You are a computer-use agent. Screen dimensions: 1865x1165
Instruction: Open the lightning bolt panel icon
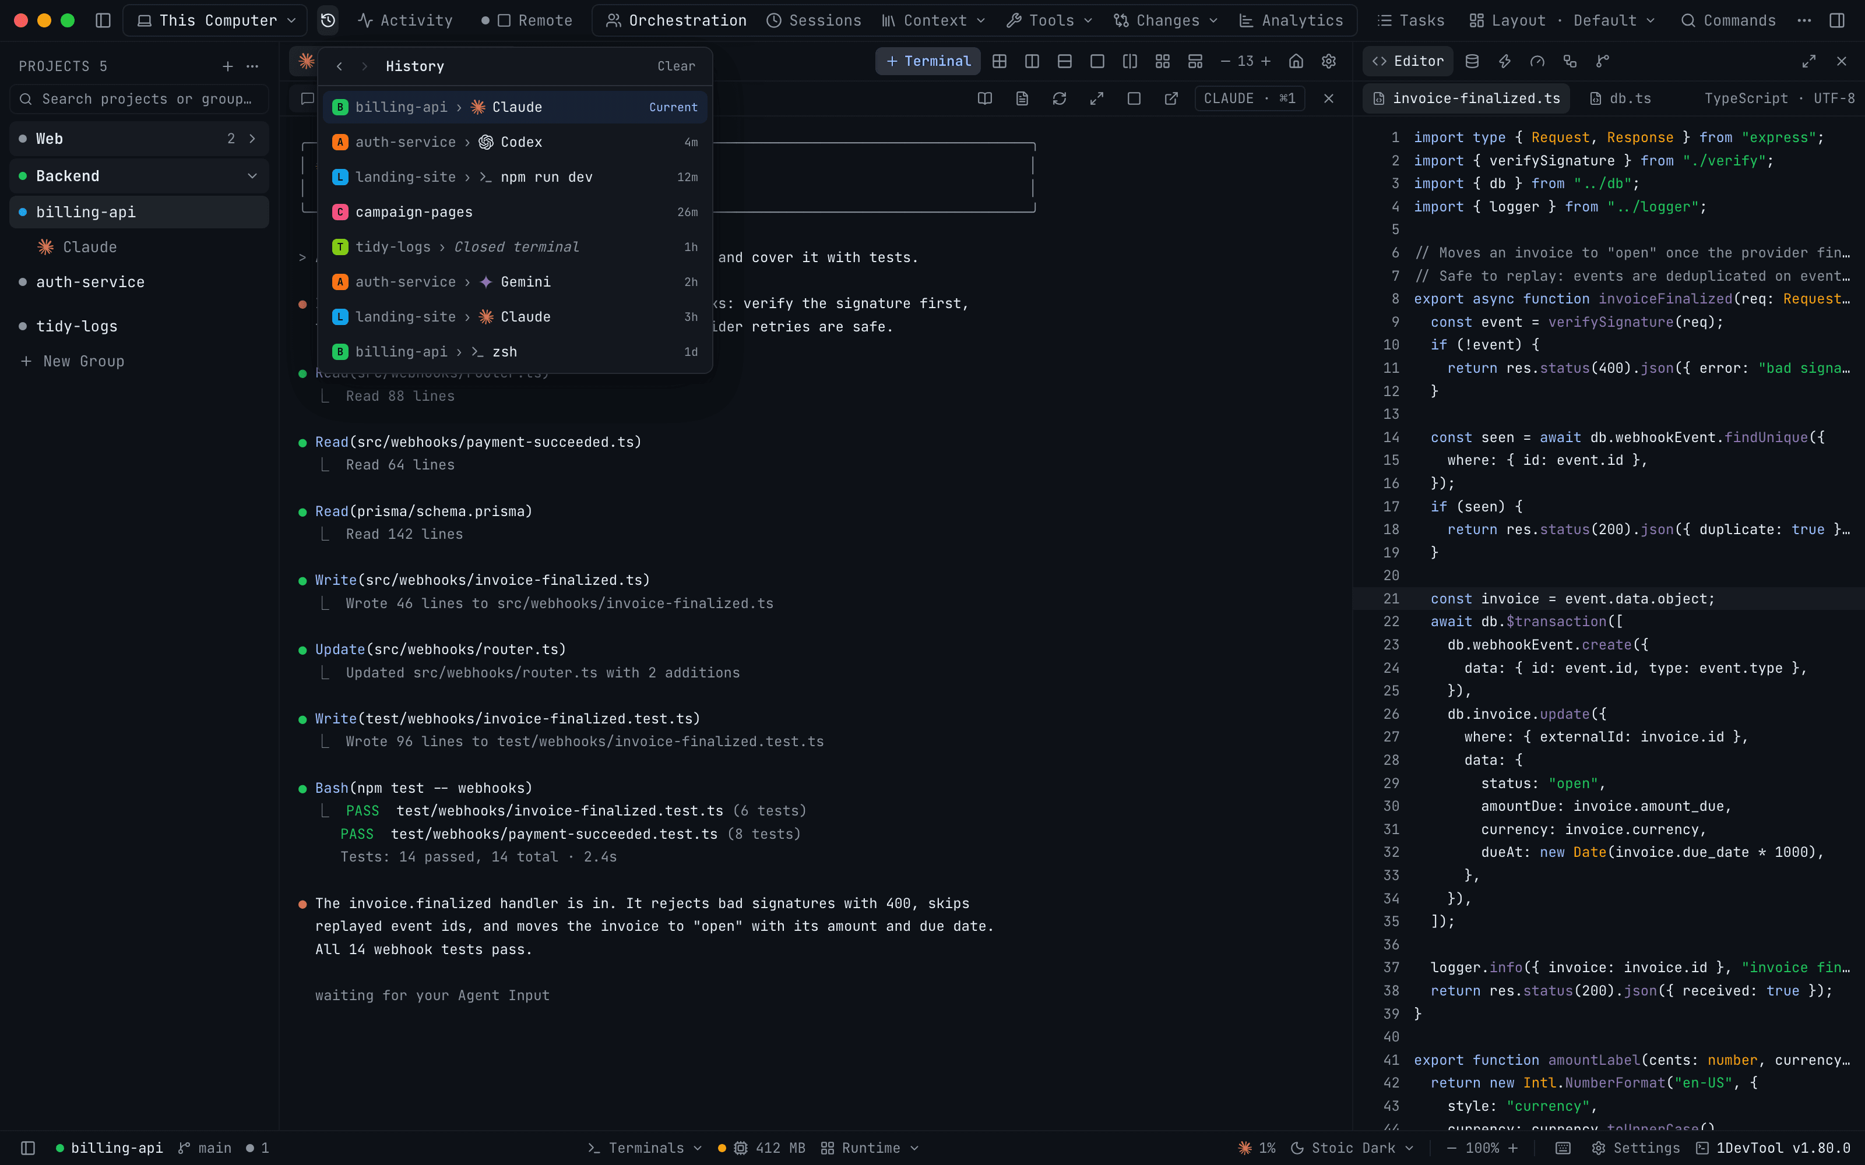[1504, 61]
